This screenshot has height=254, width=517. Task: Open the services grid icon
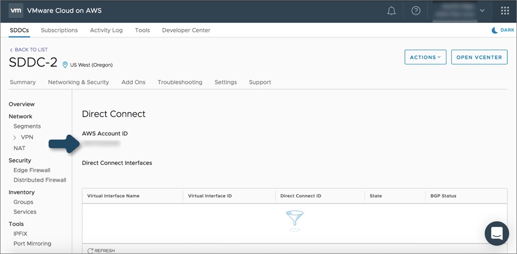tap(505, 11)
